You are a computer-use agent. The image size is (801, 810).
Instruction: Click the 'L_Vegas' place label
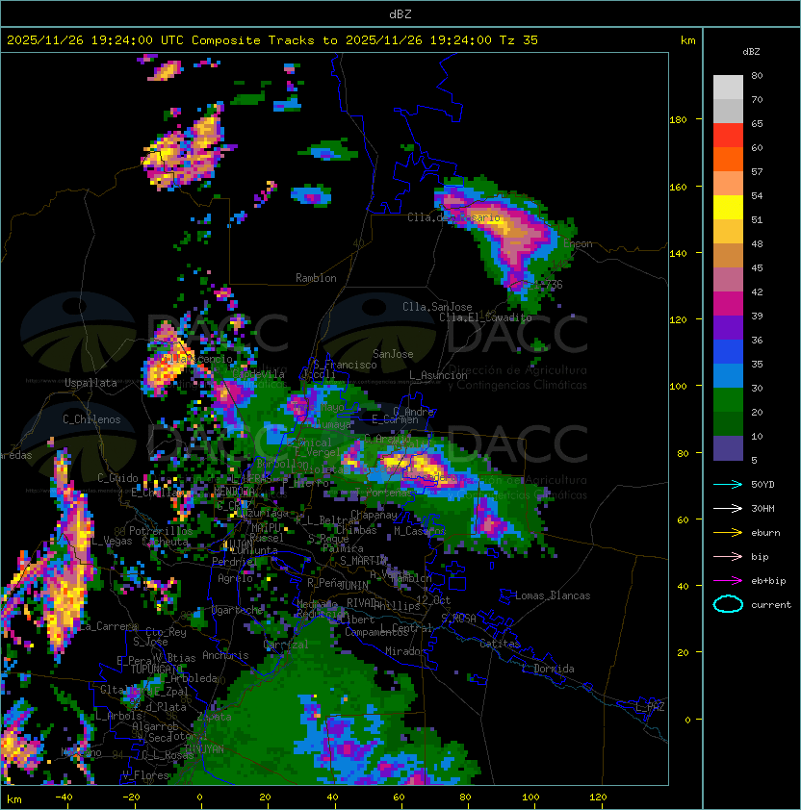click(112, 541)
